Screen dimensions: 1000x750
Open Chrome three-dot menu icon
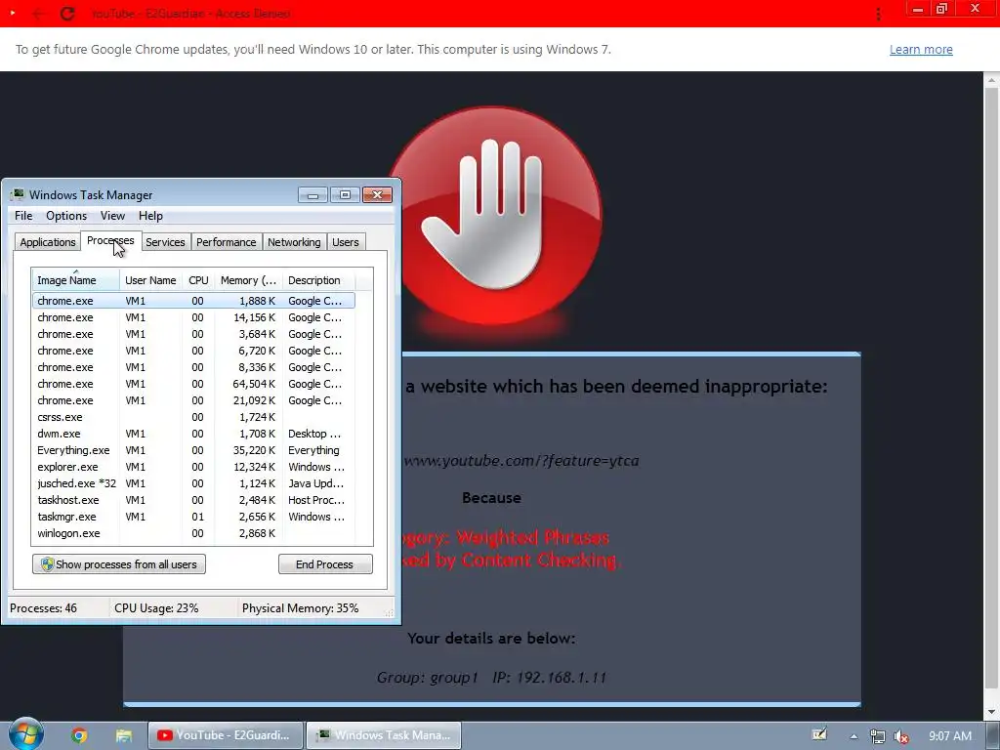tap(878, 14)
